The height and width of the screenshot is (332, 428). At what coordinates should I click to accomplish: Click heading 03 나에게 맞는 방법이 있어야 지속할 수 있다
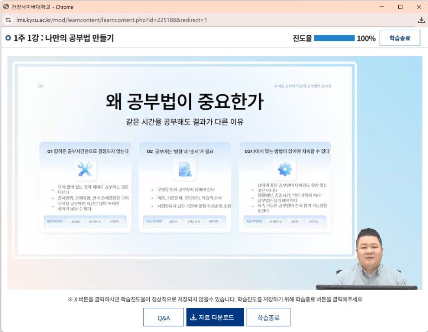[x=287, y=151]
